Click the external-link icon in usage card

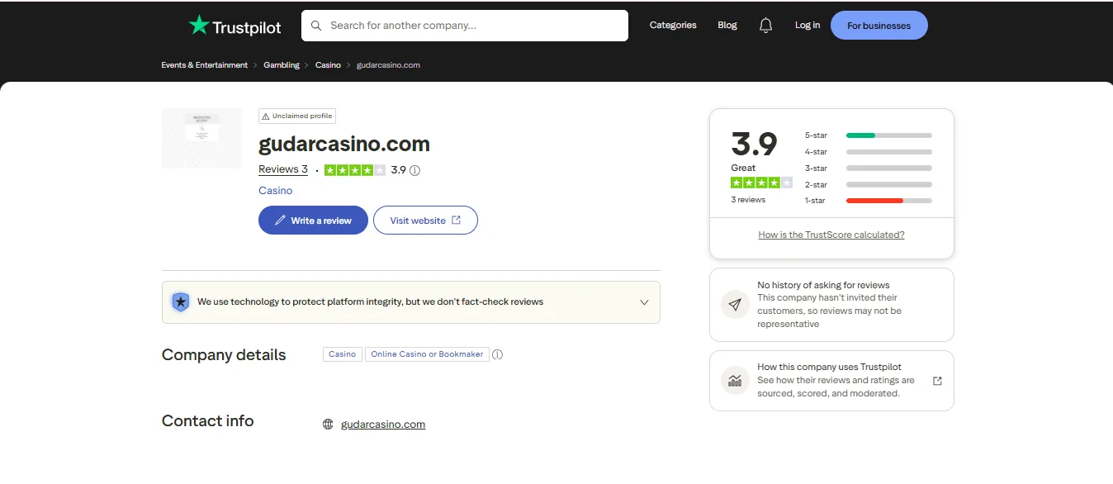937,381
